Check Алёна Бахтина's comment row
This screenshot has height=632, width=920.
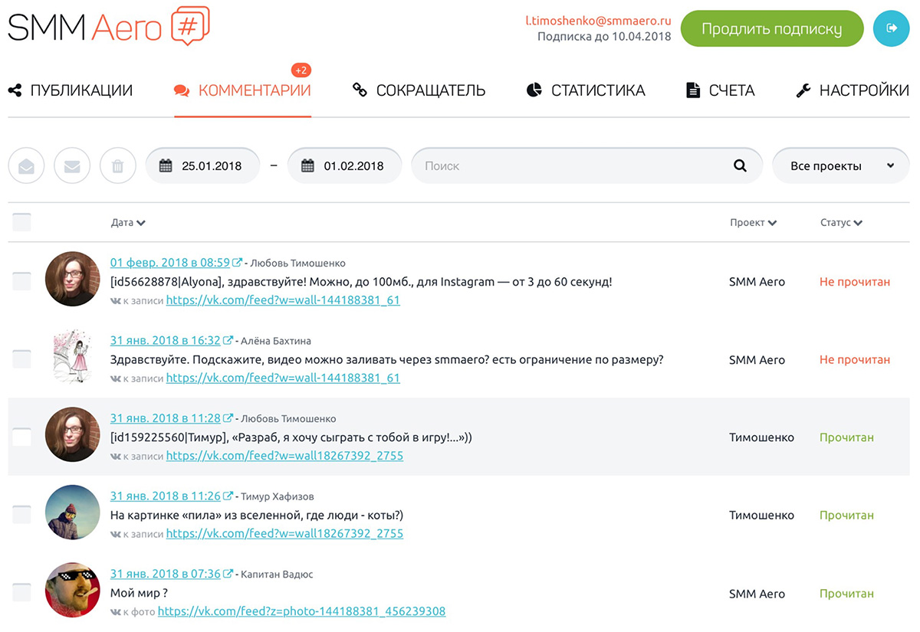[21, 359]
